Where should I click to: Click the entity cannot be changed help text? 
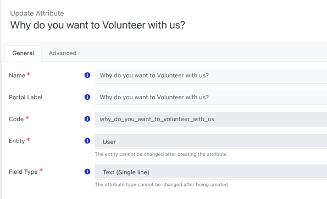point(160,154)
